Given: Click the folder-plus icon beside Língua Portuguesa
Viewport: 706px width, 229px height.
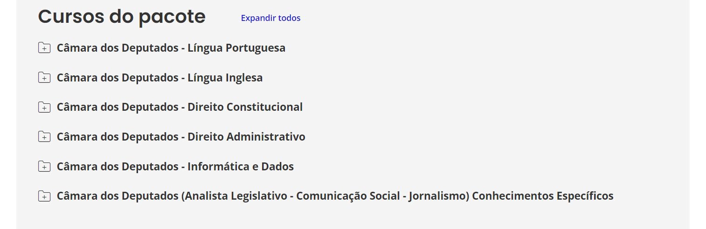Looking at the screenshot, I should pos(44,48).
